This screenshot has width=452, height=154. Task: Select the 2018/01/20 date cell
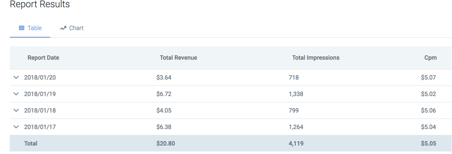[x=40, y=77]
